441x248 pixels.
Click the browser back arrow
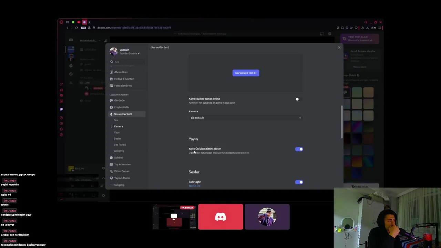68,28
